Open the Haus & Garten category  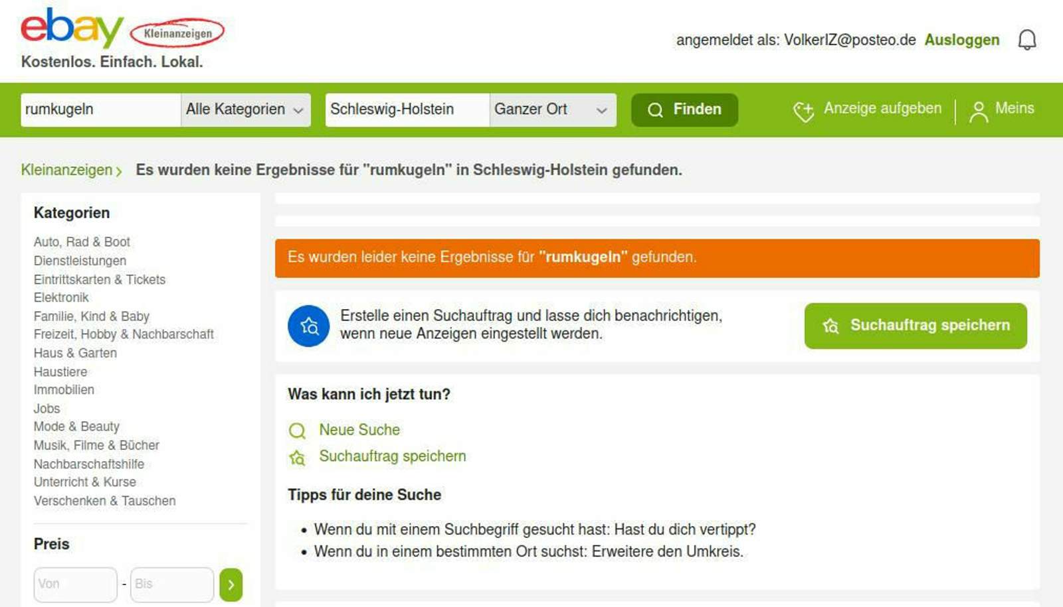point(75,353)
